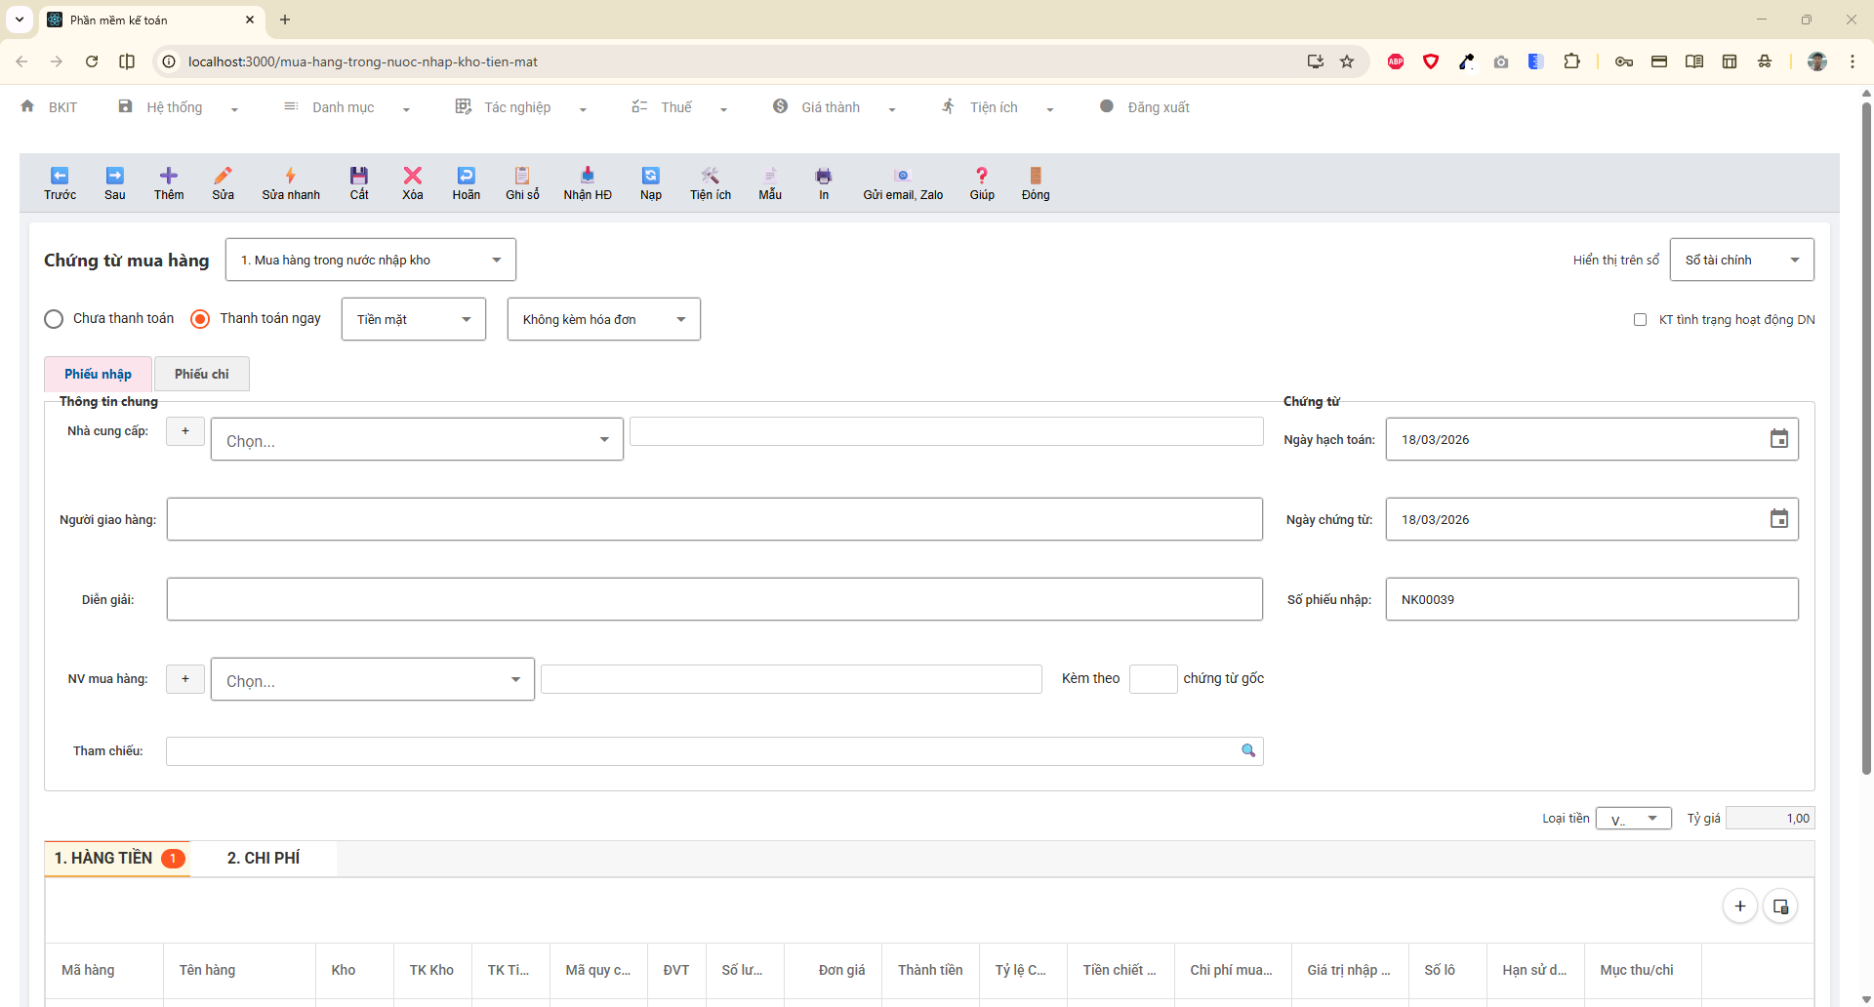This screenshot has height=1007, width=1874.
Task: Click the plus button beside NV mua hàng
Action: (185, 678)
